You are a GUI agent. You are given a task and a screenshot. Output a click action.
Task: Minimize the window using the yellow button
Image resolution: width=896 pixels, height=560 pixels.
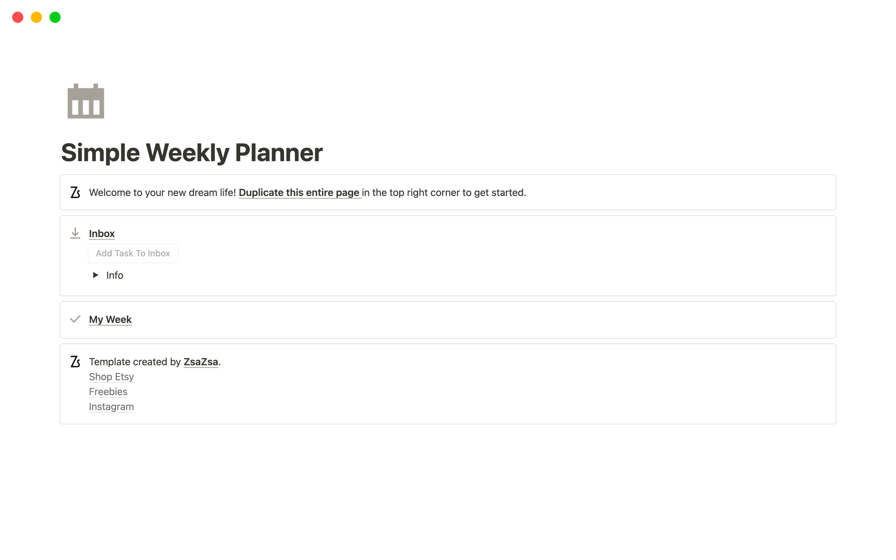coord(36,17)
